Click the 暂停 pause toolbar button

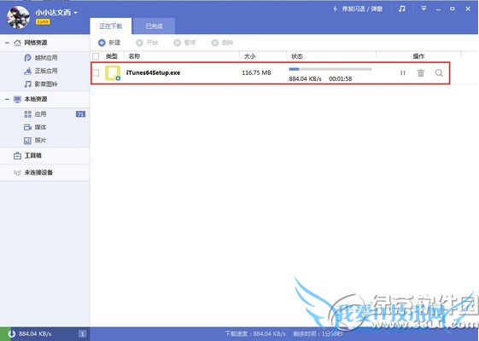point(184,43)
